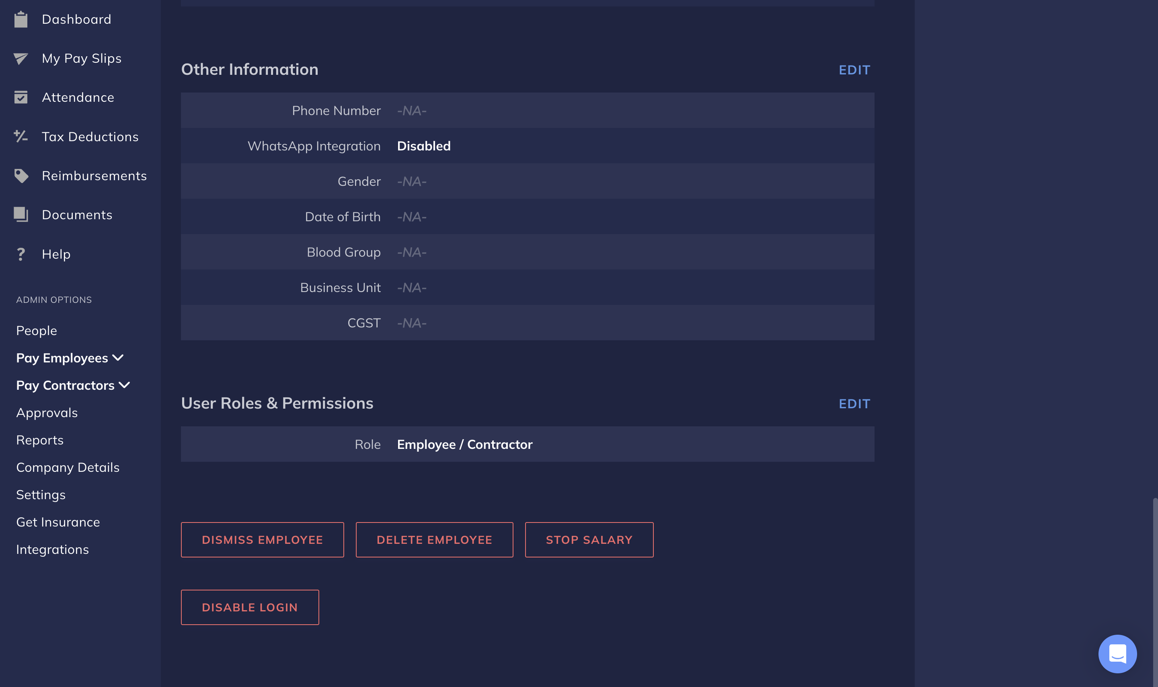This screenshot has height=687, width=1158.
Task: Click the Dismiss Employee button
Action: point(262,540)
